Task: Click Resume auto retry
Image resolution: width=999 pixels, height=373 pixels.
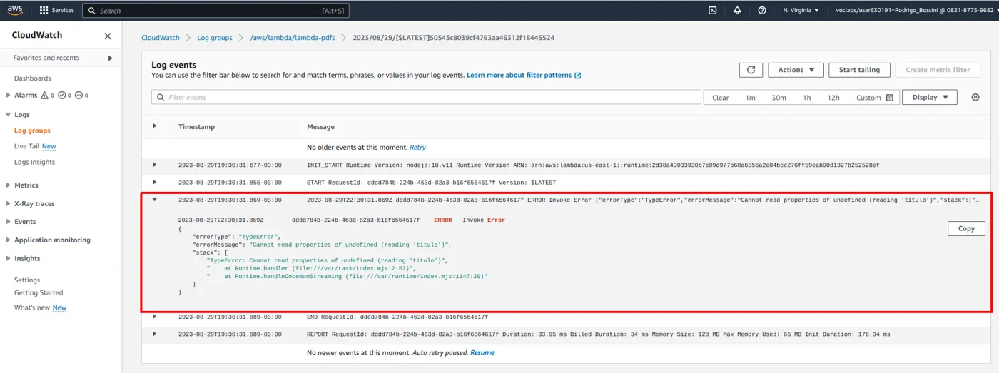Action: 482,353
